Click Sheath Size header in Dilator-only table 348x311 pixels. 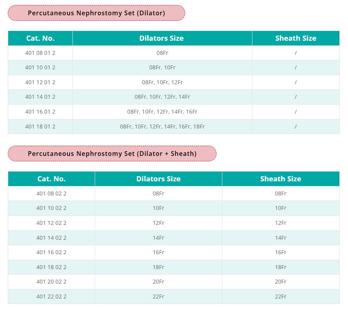(x=296, y=38)
